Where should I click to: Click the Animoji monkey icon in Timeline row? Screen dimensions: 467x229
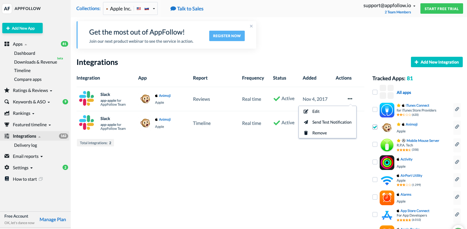click(x=145, y=123)
